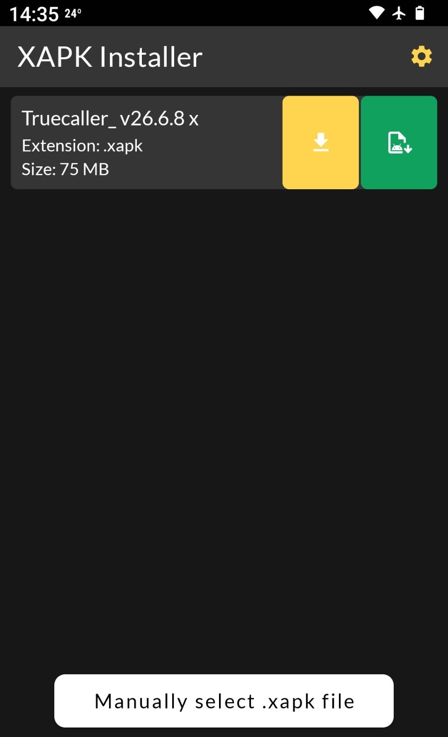Tap the word file in bottom button

(338, 701)
